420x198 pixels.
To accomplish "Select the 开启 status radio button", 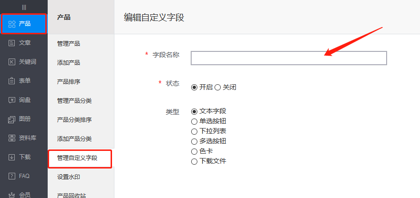I will point(194,87).
